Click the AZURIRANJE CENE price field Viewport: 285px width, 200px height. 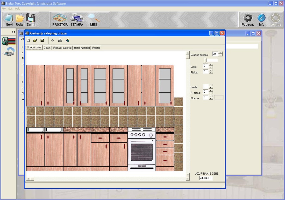(206, 178)
